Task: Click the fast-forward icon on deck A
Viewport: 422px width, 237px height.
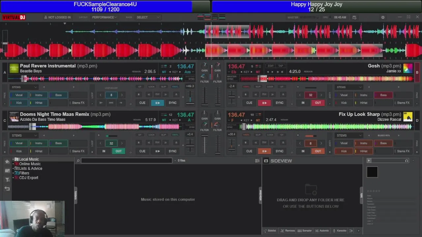Action: click(x=166, y=94)
